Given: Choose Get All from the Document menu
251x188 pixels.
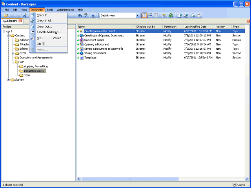Looking at the screenshot, I should point(48,43).
